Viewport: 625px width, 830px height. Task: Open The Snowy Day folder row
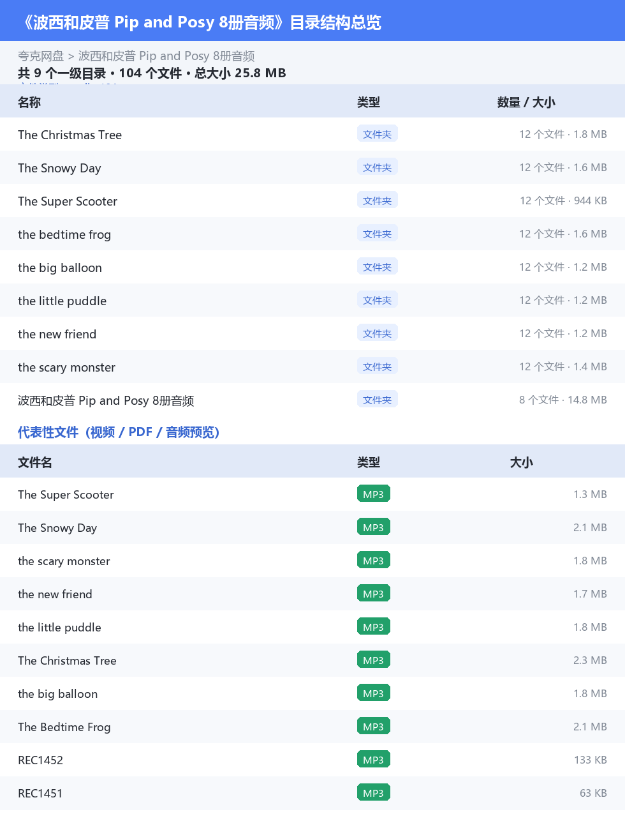tap(312, 167)
